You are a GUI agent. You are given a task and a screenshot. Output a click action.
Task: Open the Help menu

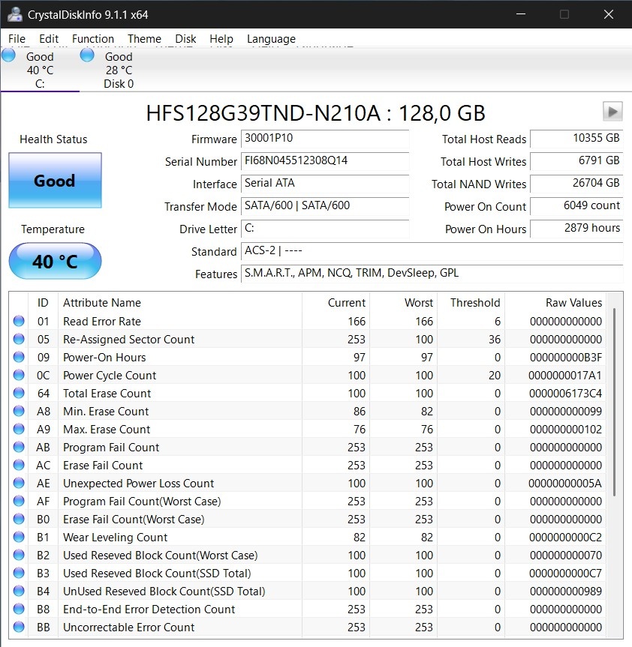click(221, 38)
